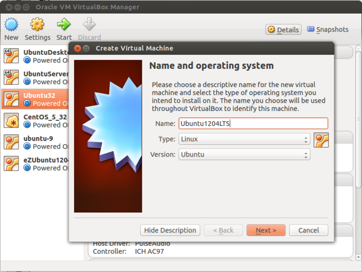Click inside the Name field containing Ubuntu1204LTS
The height and width of the screenshot is (272, 362).
(x=253, y=123)
